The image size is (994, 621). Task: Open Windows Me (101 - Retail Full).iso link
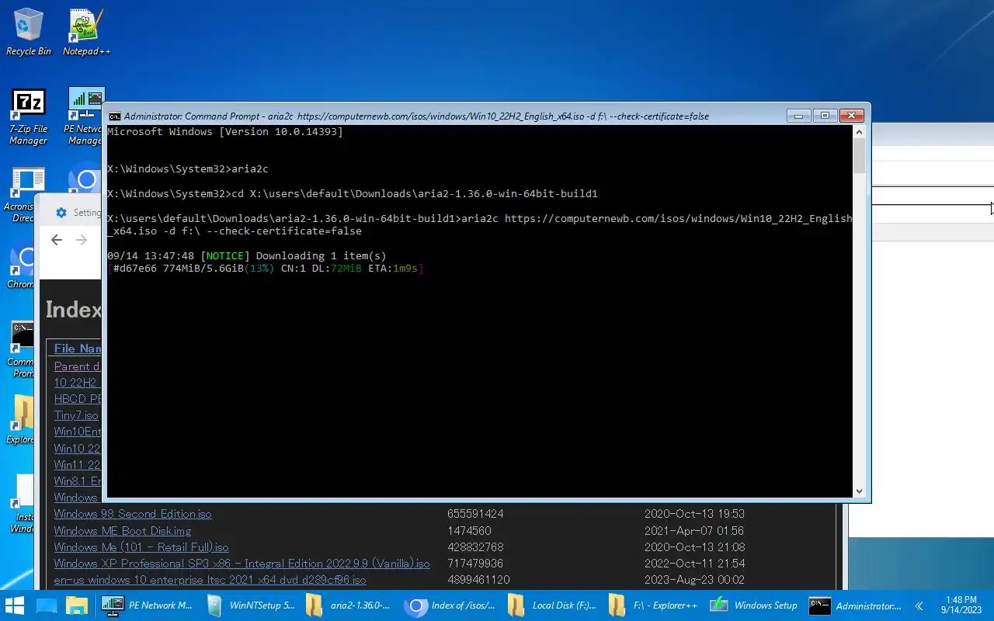141,547
